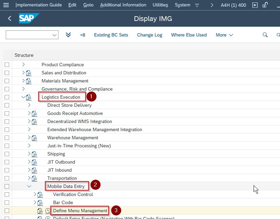Open documentation icon for Materials Management
The height and width of the screenshot is (219, 280).
[29, 81]
